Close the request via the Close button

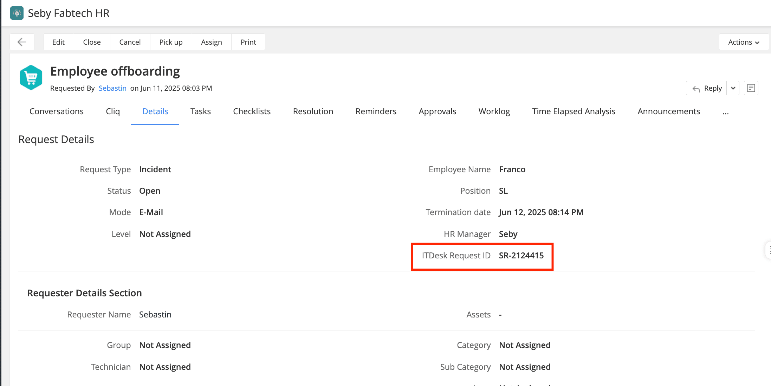click(92, 42)
